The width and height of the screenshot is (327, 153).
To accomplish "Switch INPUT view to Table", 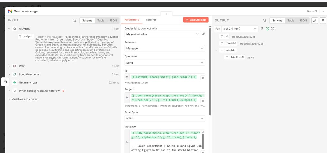I will tap(101, 20).
